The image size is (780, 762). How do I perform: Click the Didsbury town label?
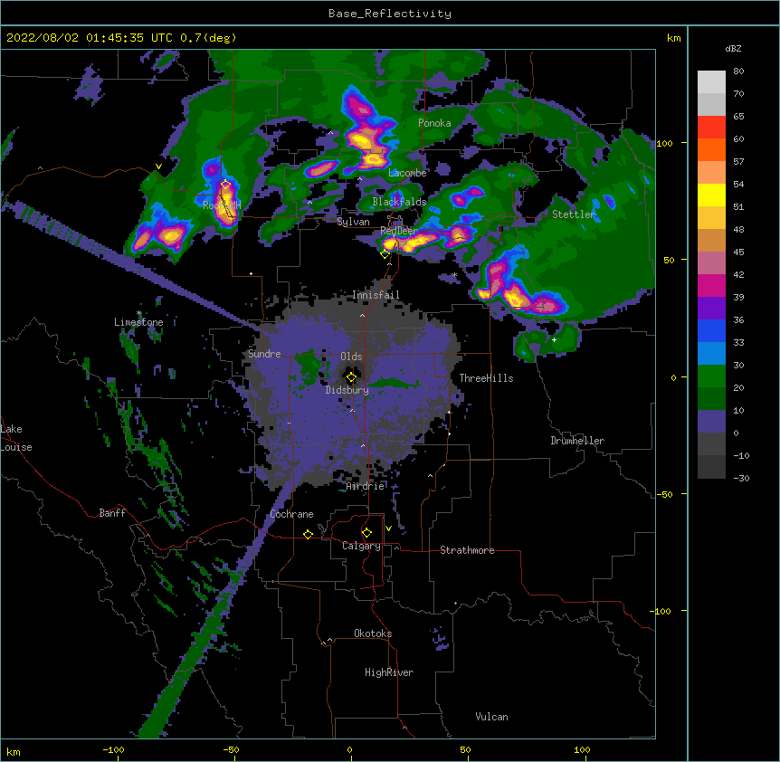(x=347, y=390)
